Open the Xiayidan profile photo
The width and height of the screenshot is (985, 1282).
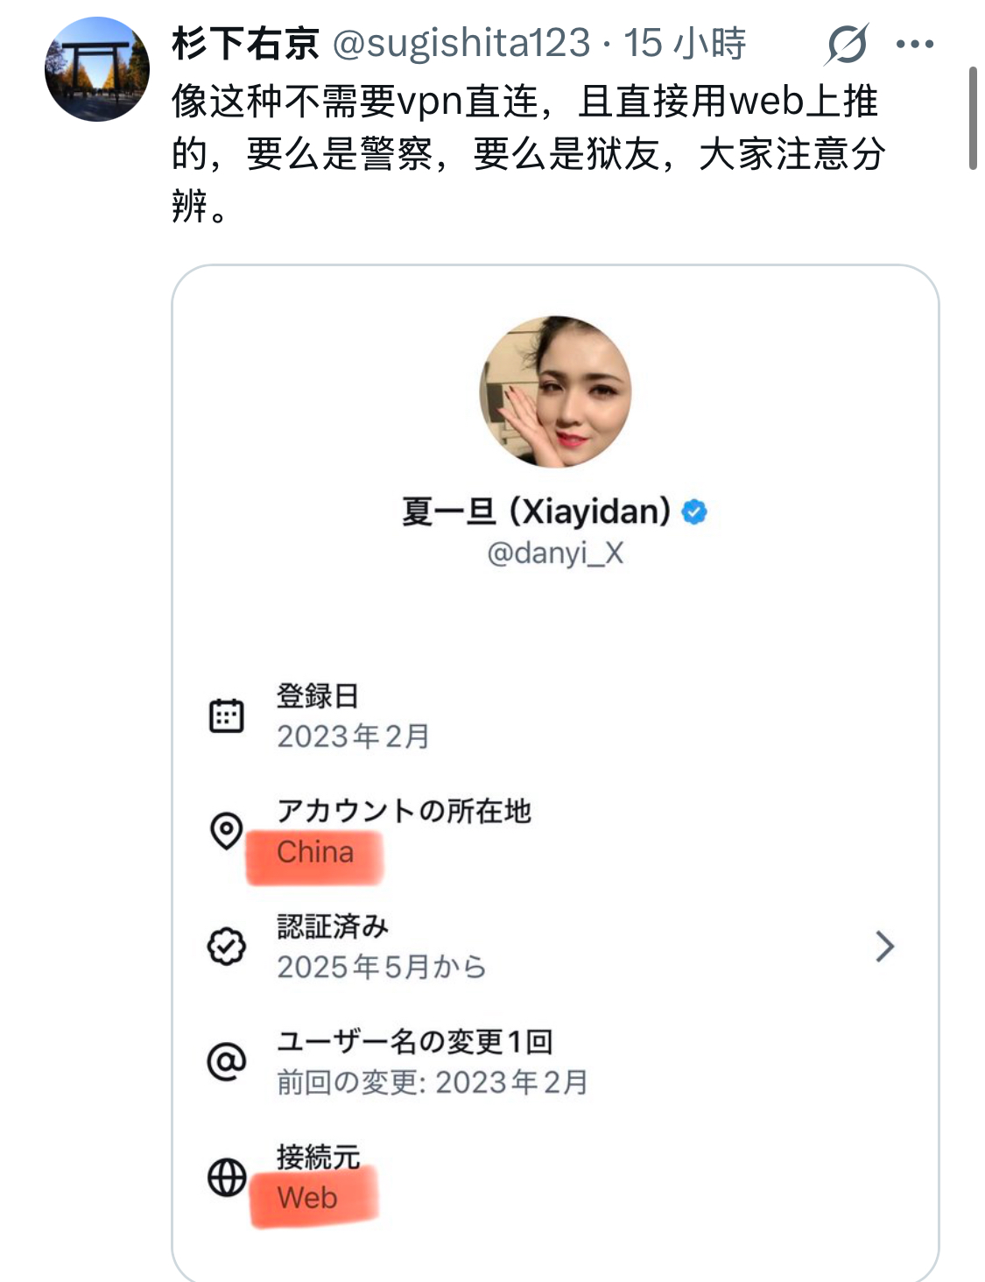point(555,391)
